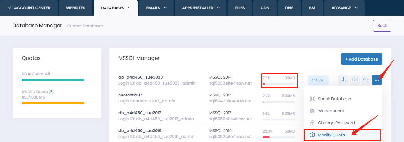Select Shrink Database from menu
404x142 pixels.
pos(334,99)
